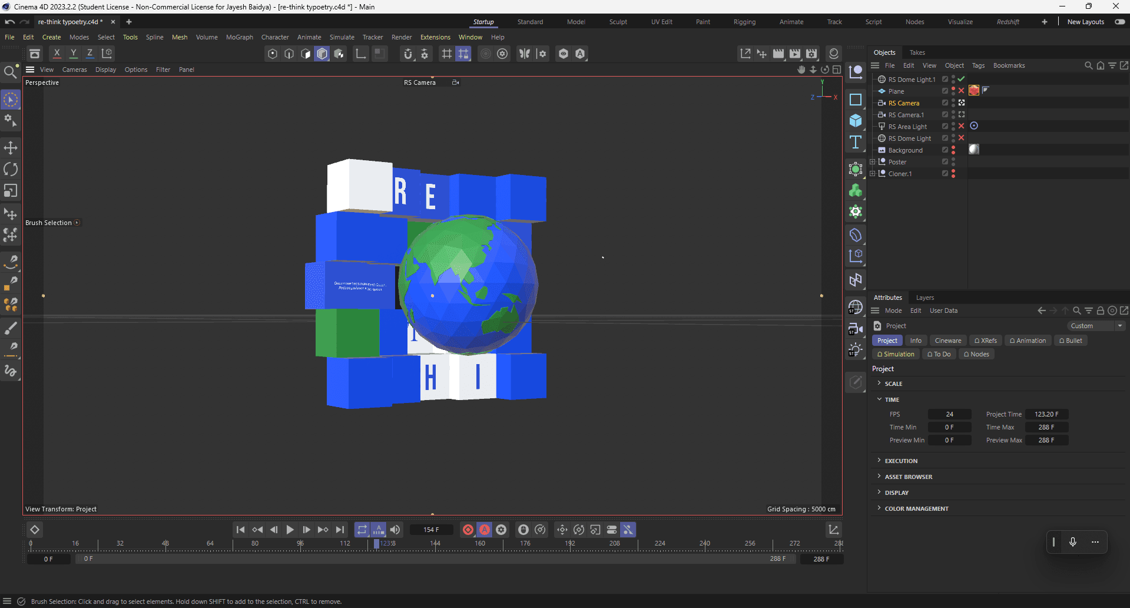This screenshot has height=608, width=1130.
Task: Select the Rotate tool
Action: point(11,169)
